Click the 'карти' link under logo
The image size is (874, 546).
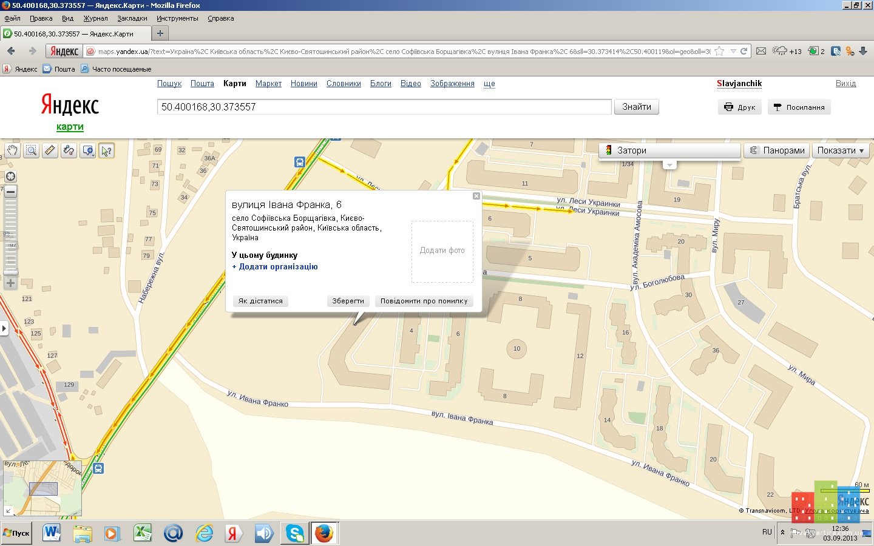[70, 127]
